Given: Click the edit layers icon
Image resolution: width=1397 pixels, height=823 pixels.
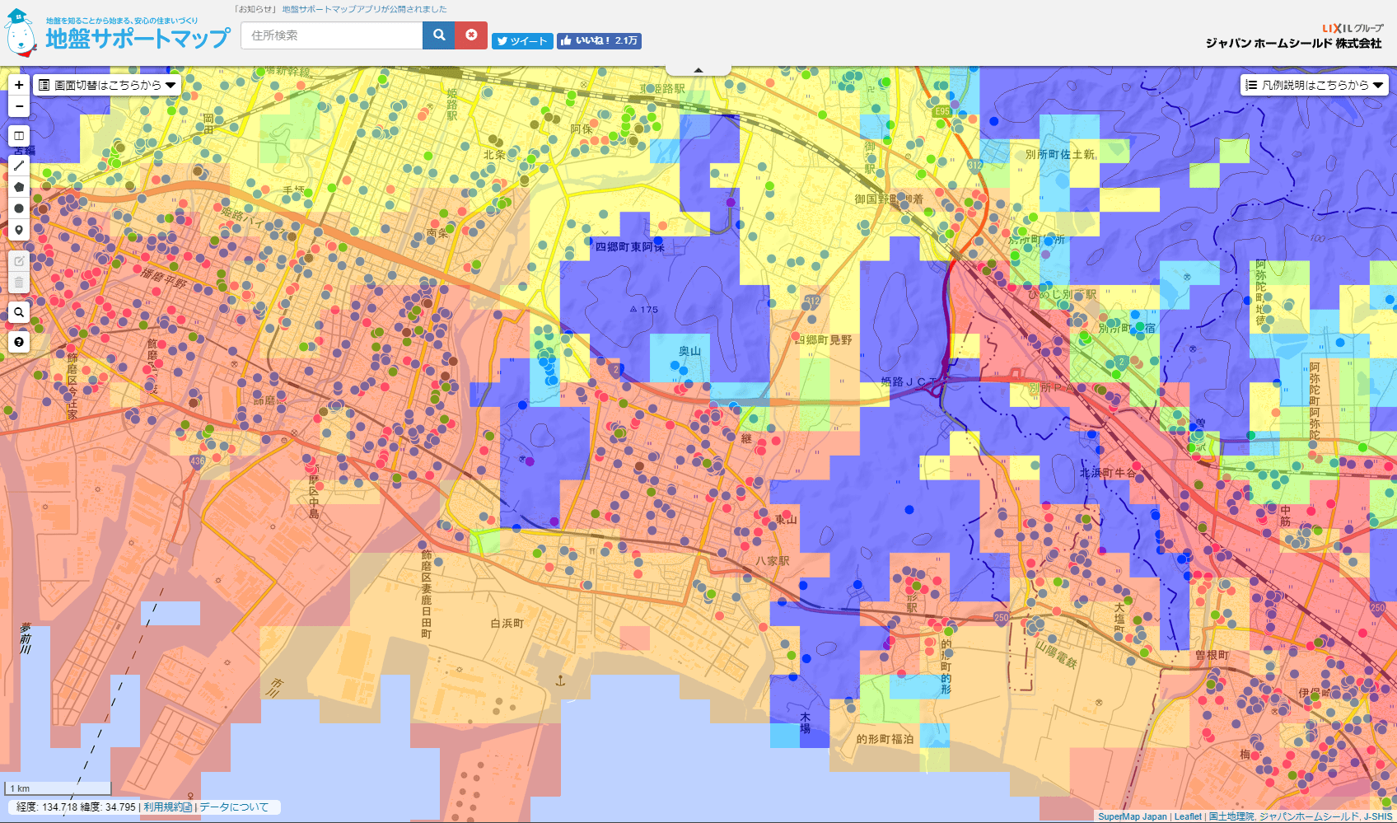Looking at the screenshot, I should point(19,261).
